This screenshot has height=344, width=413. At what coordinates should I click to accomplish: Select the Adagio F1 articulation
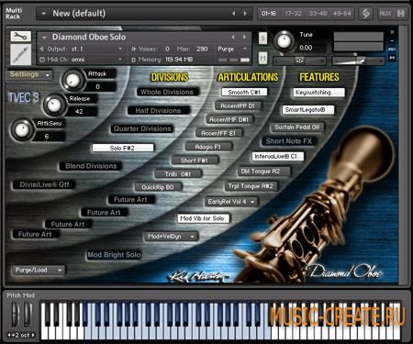click(208, 147)
